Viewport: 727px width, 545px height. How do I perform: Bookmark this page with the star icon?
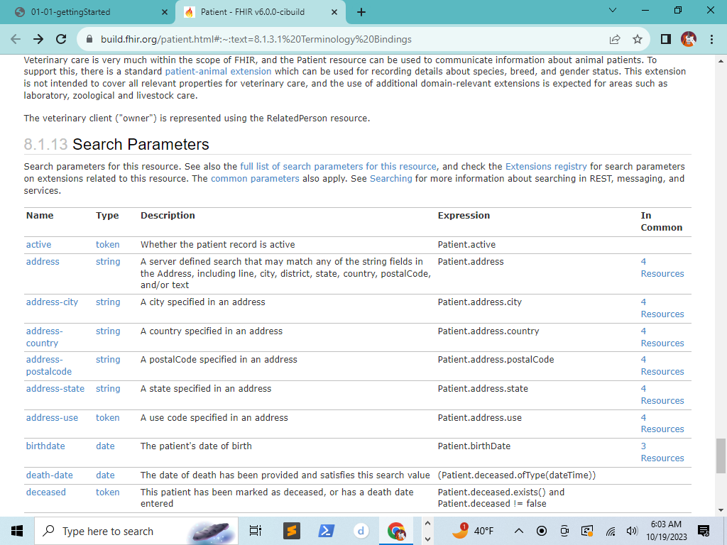(x=638, y=40)
